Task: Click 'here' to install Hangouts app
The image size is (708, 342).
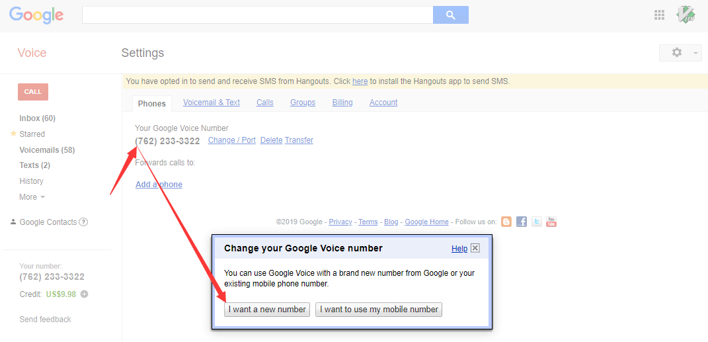Action: tap(360, 81)
